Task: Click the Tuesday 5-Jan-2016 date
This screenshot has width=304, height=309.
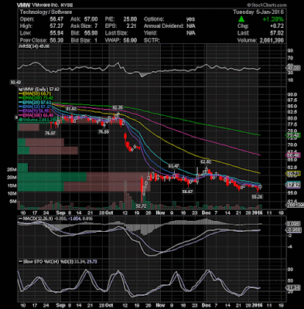Action: (258, 12)
